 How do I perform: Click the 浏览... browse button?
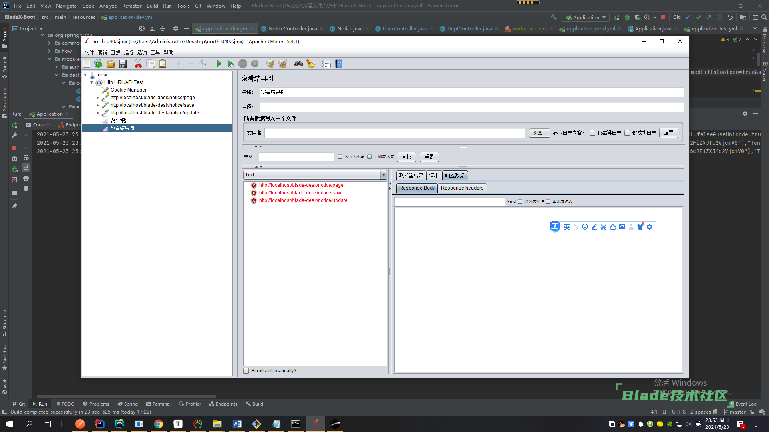click(x=539, y=133)
